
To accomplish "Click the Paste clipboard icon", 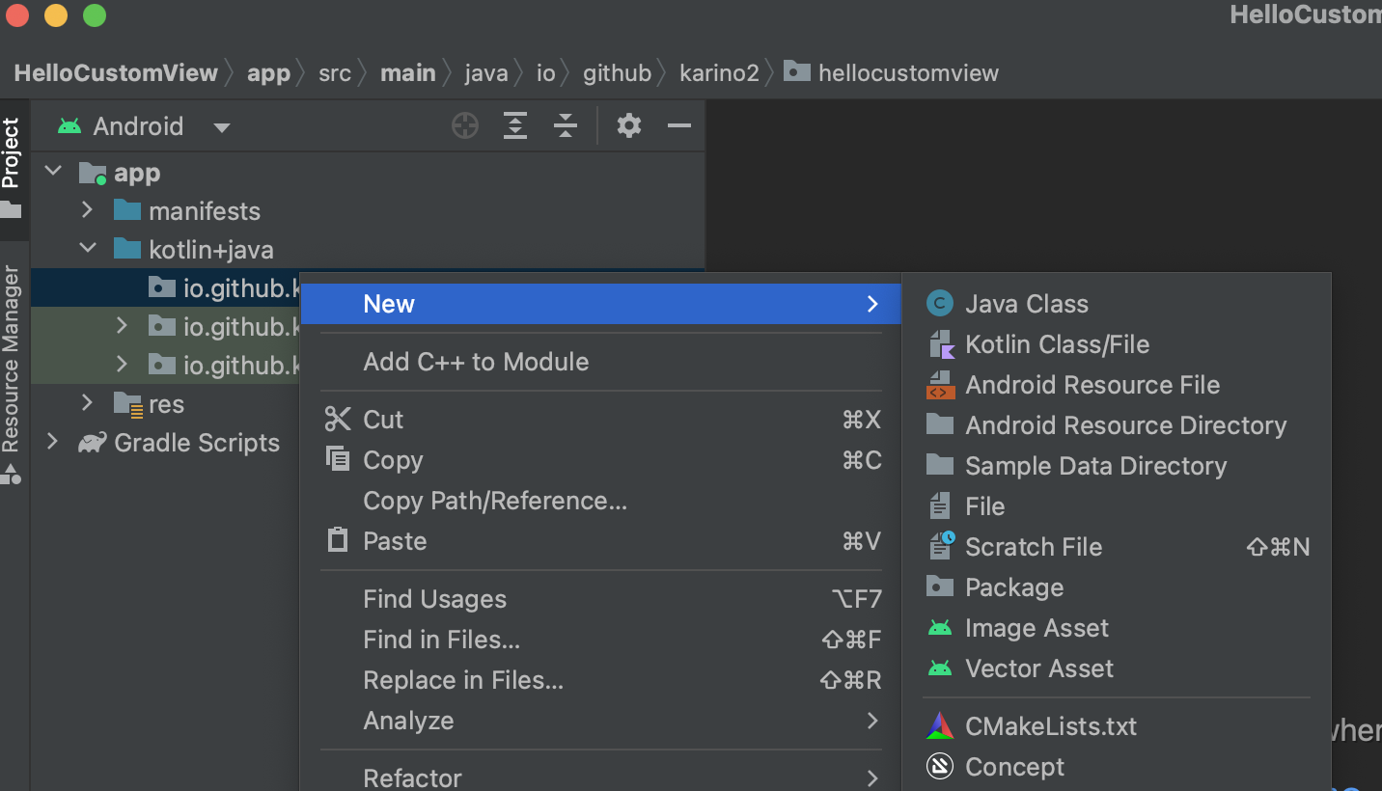I will [x=338, y=539].
